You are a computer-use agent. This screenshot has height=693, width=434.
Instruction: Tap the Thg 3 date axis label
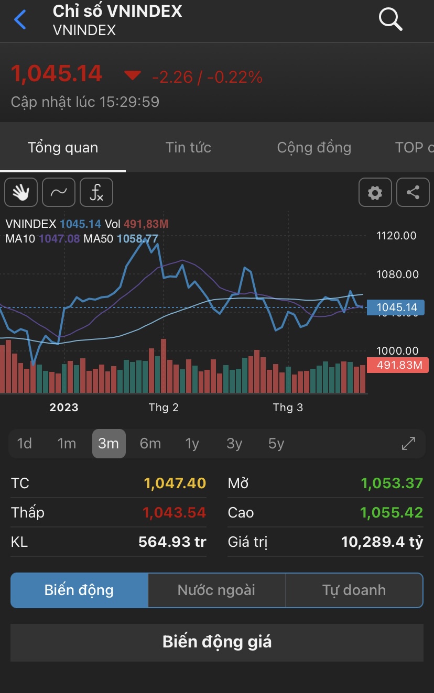click(x=288, y=408)
